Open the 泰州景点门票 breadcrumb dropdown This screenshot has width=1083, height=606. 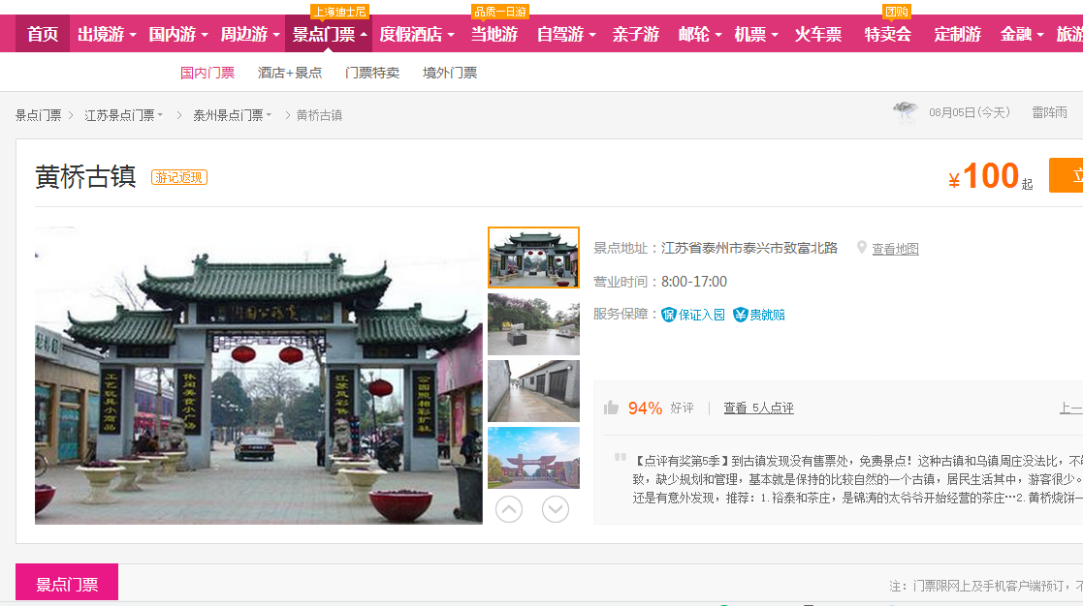coord(232,115)
